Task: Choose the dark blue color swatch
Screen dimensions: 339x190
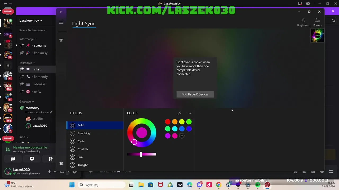Action: [189, 129]
